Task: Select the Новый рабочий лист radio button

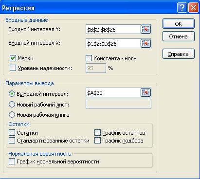Action: 12,105
